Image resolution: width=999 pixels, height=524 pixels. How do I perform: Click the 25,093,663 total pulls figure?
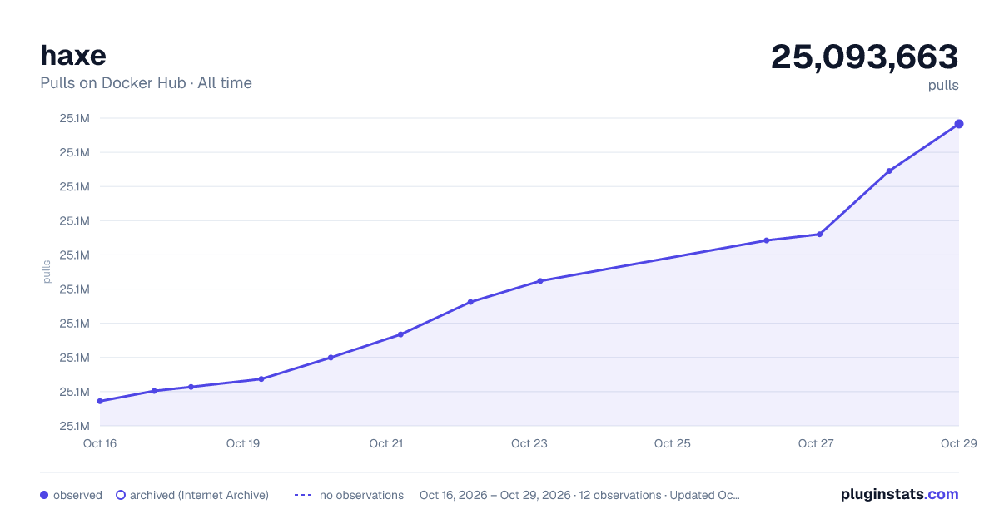[864, 57]
